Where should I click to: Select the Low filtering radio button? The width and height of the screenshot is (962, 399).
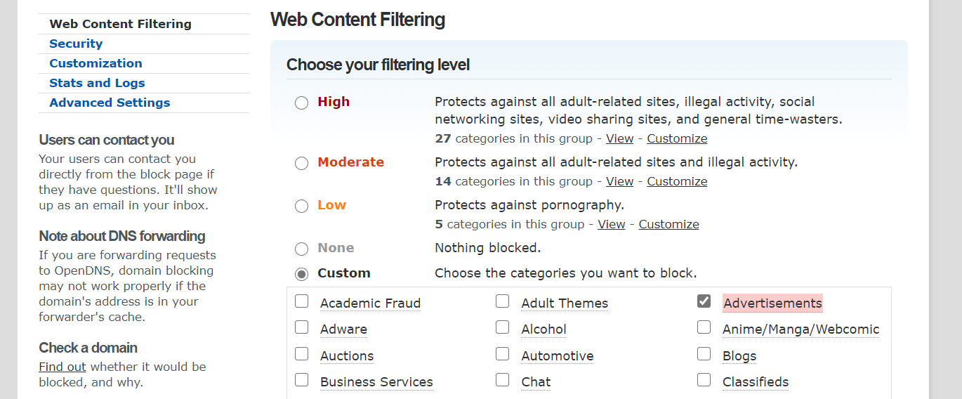click(301, 206)
